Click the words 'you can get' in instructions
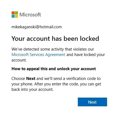Image resolution: width=119 pixels, height=118 pixels. [91, 84]
